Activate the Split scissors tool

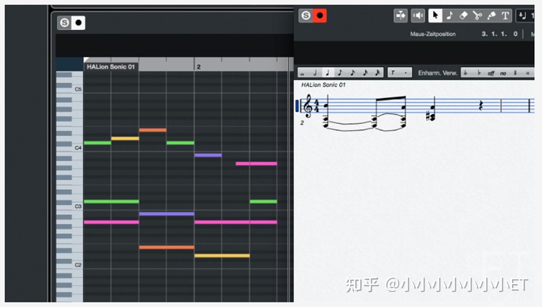pyautogui.click(x=478, y=15)
